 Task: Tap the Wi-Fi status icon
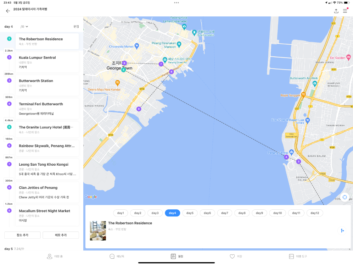[335, 3]
